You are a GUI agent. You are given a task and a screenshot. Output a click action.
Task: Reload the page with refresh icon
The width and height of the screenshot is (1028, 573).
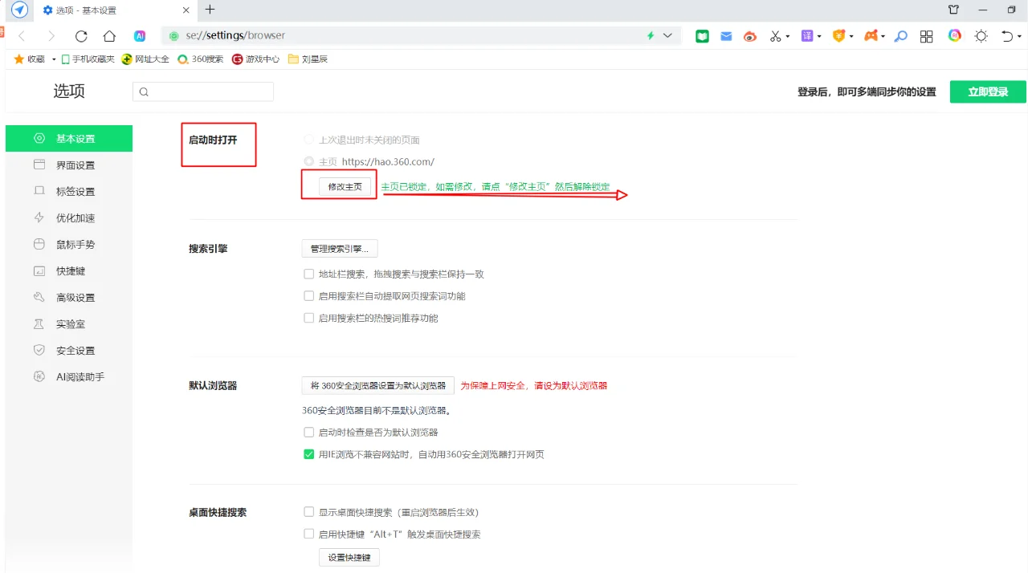click(x=81, y=36)
